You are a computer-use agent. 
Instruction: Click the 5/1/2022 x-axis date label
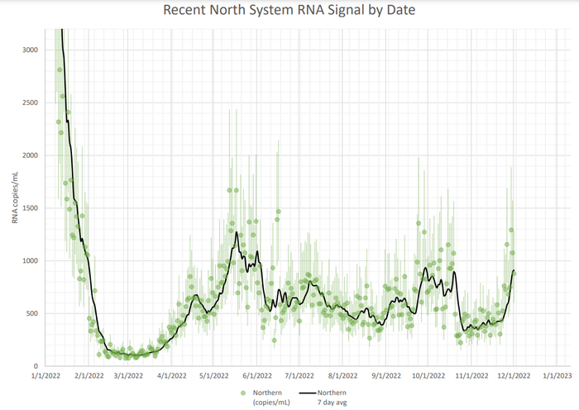coord(215,374)
